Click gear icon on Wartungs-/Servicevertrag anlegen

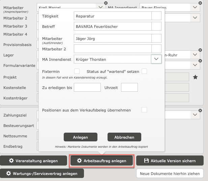[x=9, y=173]
